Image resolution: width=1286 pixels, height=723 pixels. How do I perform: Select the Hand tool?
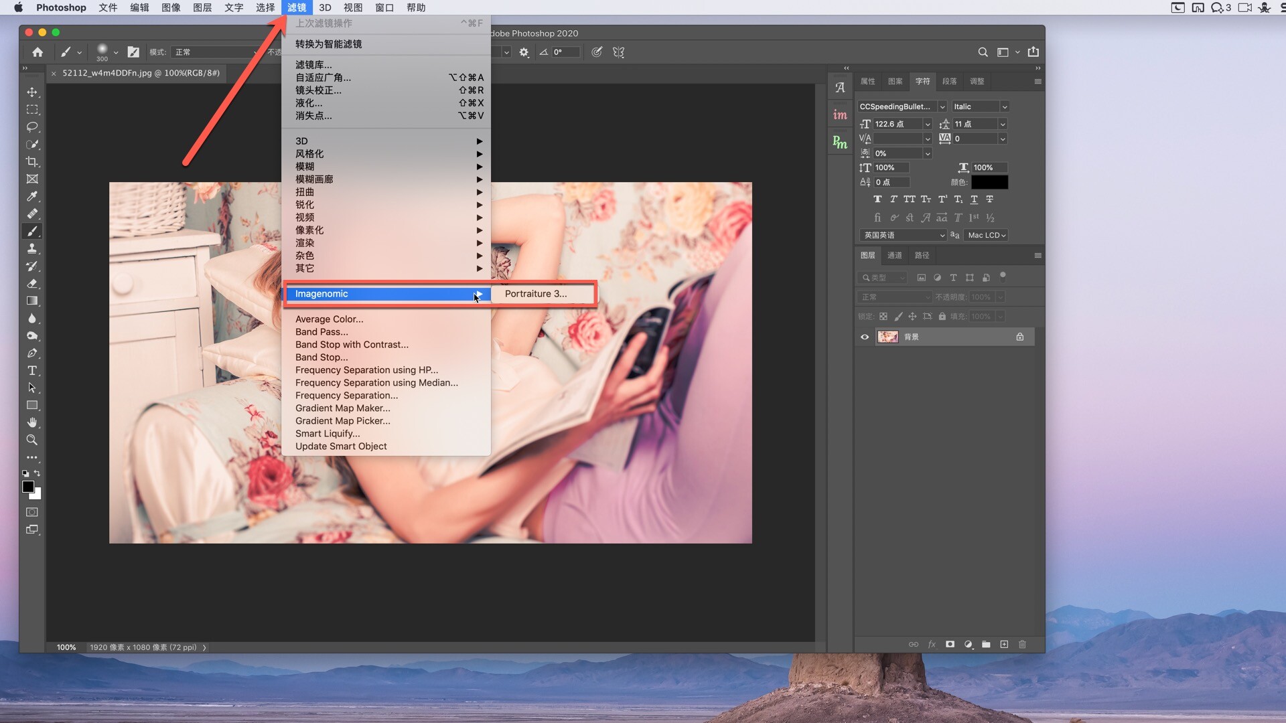point(32,423)
